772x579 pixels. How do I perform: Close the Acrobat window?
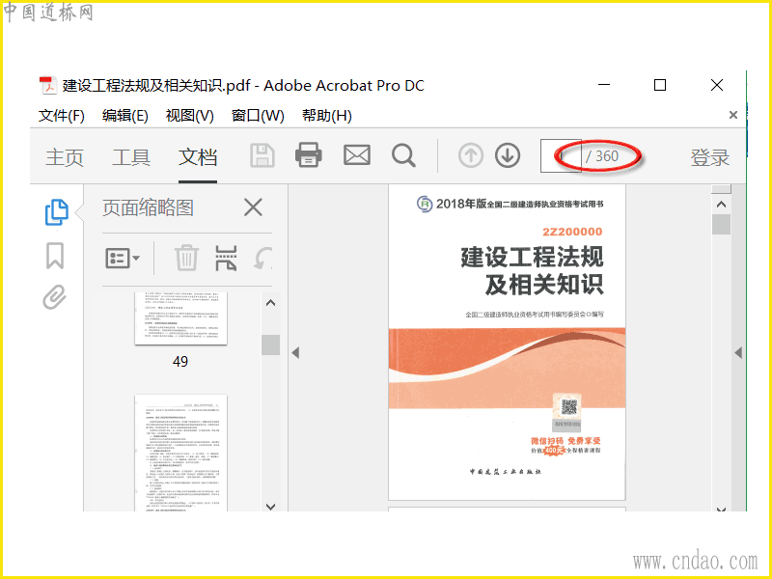[717, 85]
